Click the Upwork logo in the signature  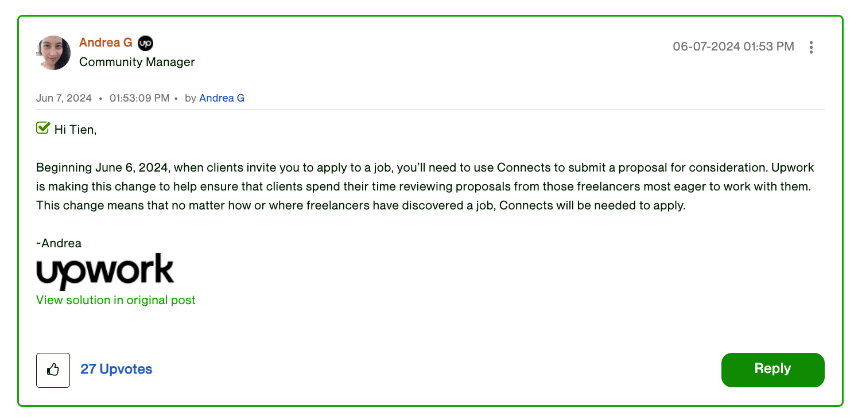(x=105, y=271)
